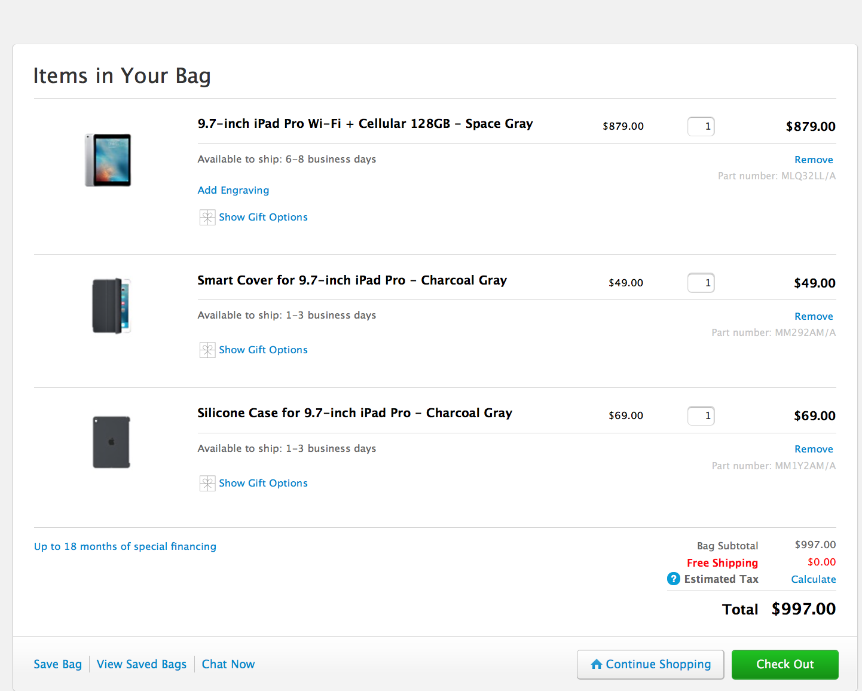862x691 pixels.
Task: Click the gift icon under the Silicone Case
Action: point(207,483)
